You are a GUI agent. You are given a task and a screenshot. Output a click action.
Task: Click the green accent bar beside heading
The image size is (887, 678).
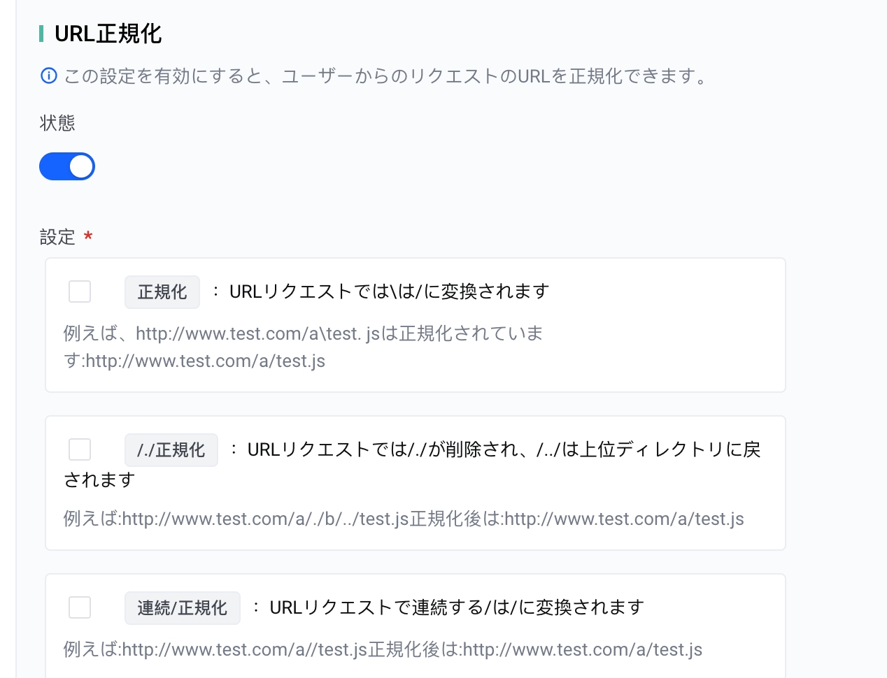41,34
